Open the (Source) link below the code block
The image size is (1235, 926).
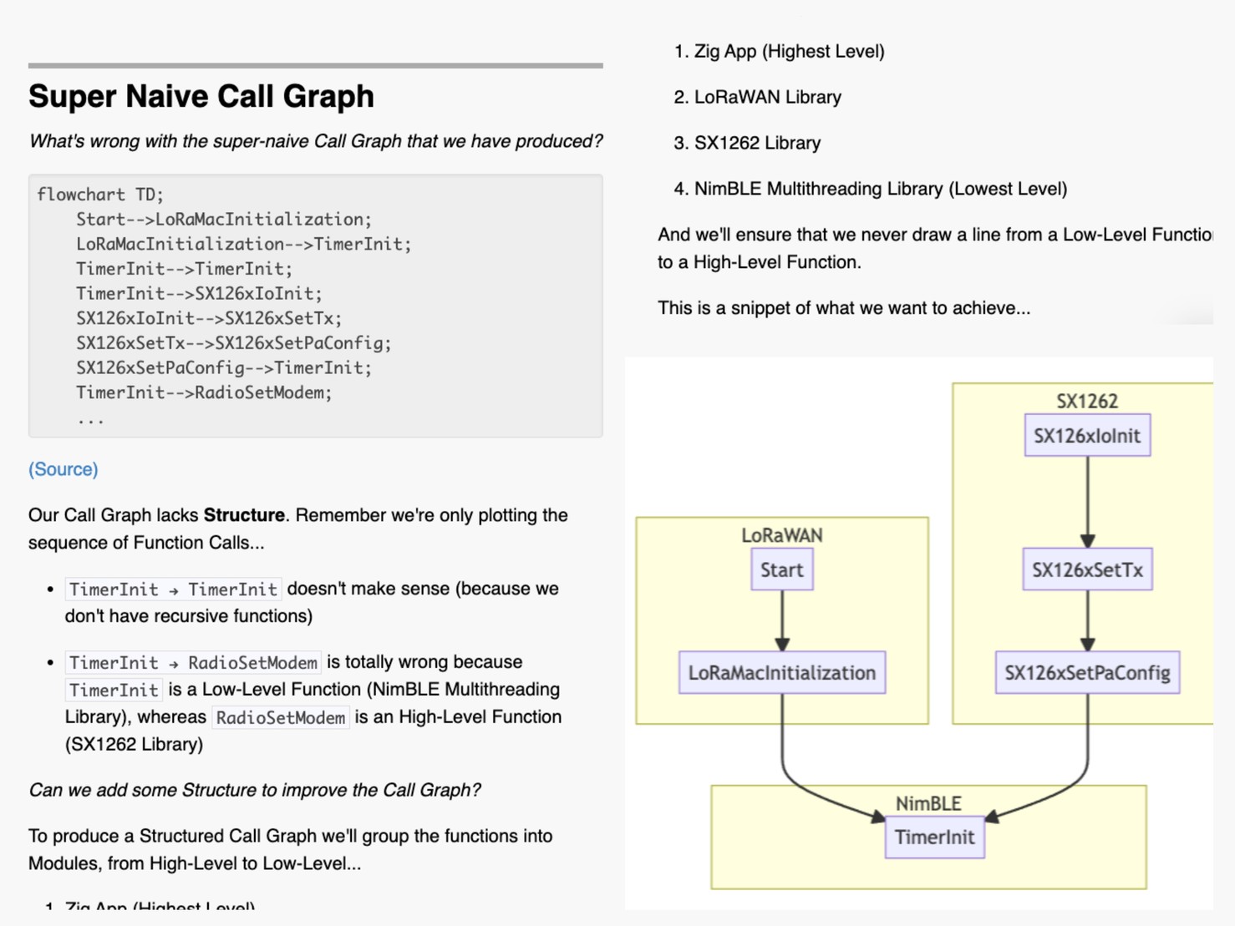tap(64, 469)
